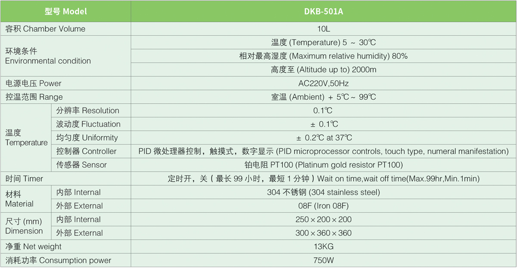Click the 传感器 Sensor label
The image size is (517, 268).
[x=81, y=165]
